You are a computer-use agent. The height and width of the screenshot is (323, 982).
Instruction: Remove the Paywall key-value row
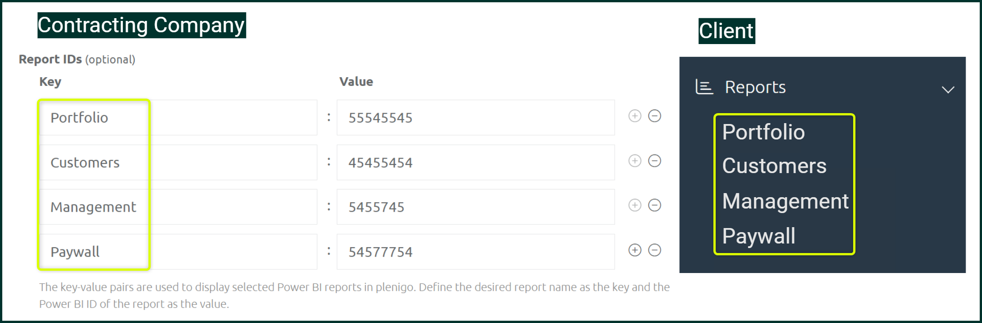tap(655, 250)
